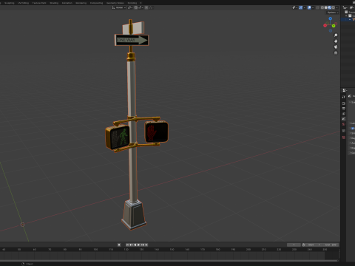This screenshot has width=355, height=266.
Task: Open the Scene properties tab
Action: 344,119
